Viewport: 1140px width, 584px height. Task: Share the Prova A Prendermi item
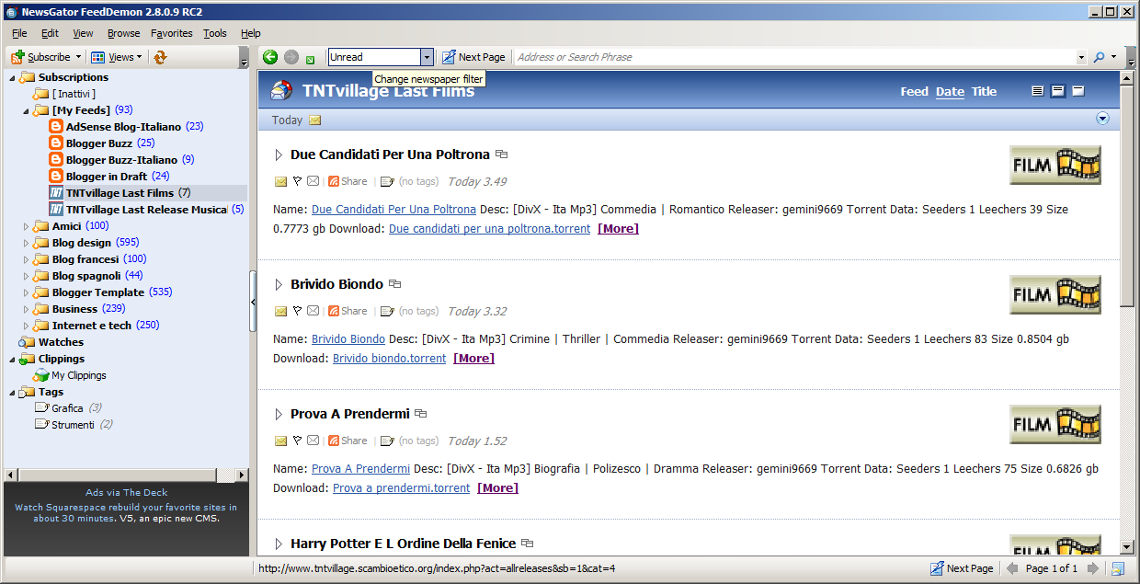(348, 441)
